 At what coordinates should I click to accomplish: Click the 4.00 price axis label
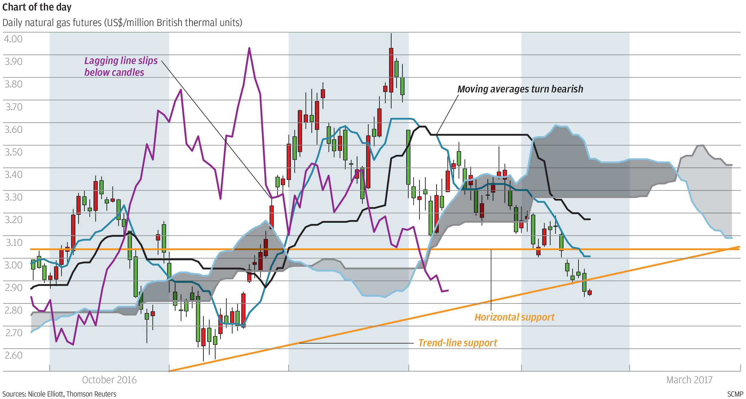[13, 39]
